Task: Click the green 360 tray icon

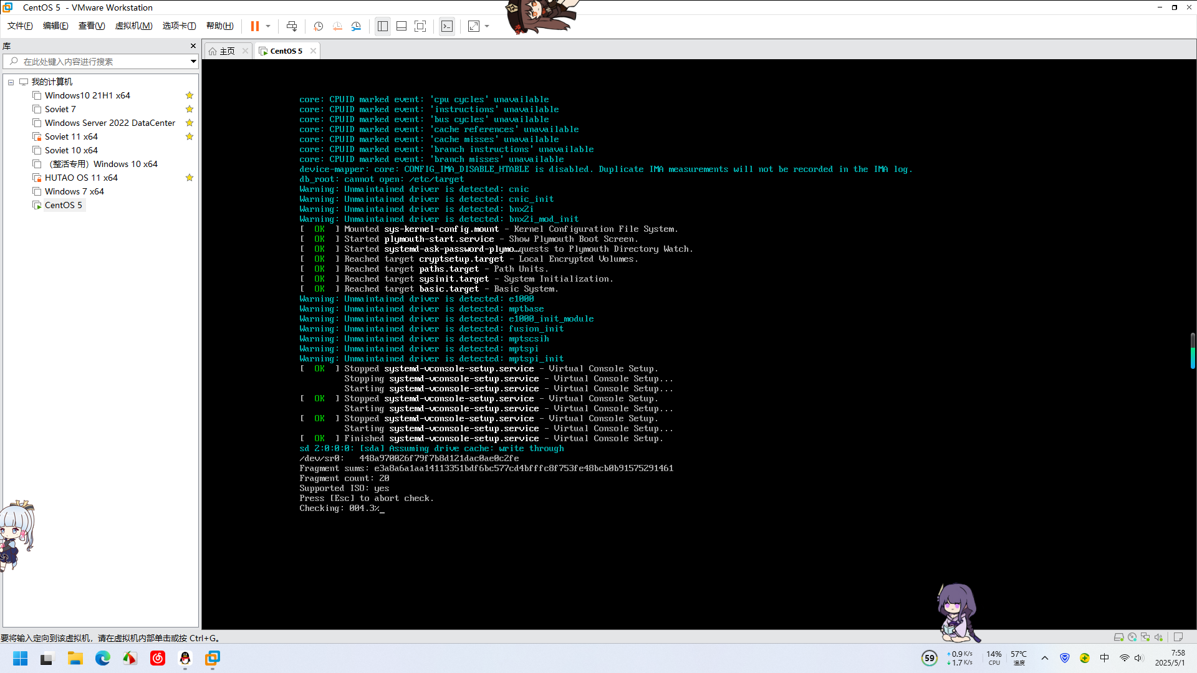Action: coord(1085,658)
